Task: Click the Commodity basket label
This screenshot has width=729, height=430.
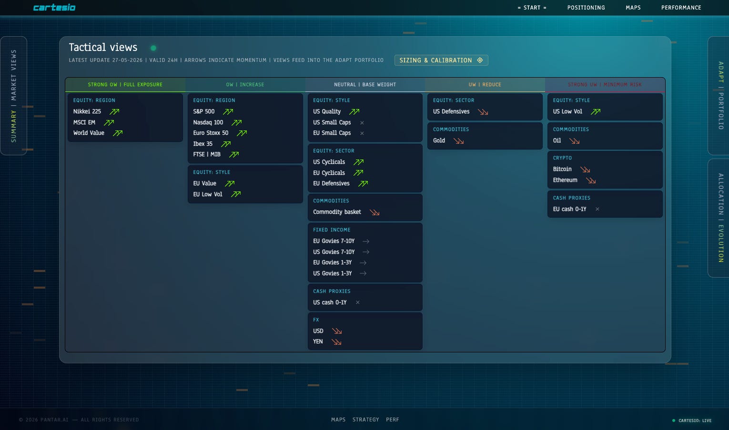Action: (x=337, y=212)
